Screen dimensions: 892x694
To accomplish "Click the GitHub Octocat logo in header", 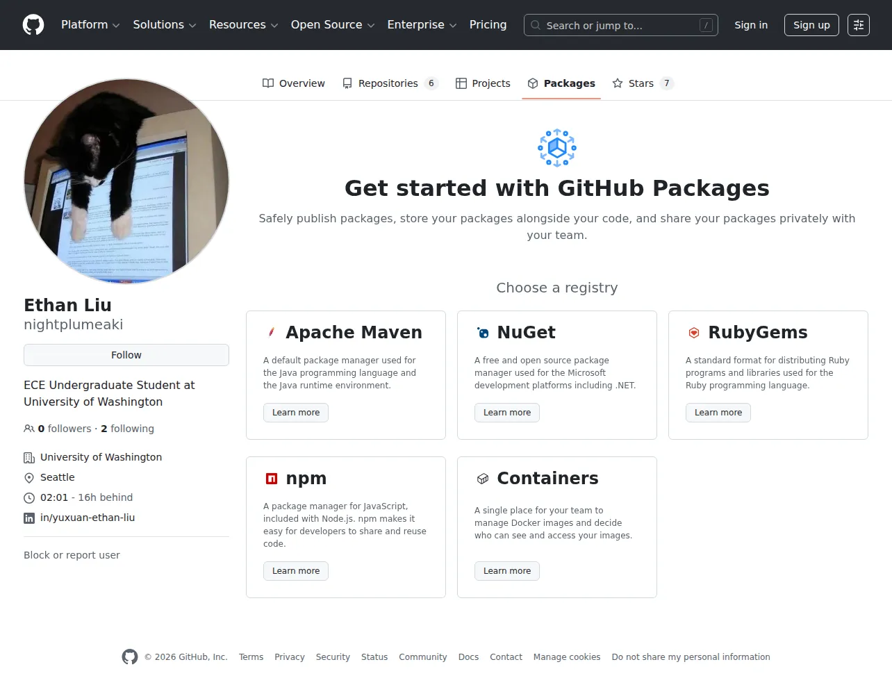I will coord(33,25).
